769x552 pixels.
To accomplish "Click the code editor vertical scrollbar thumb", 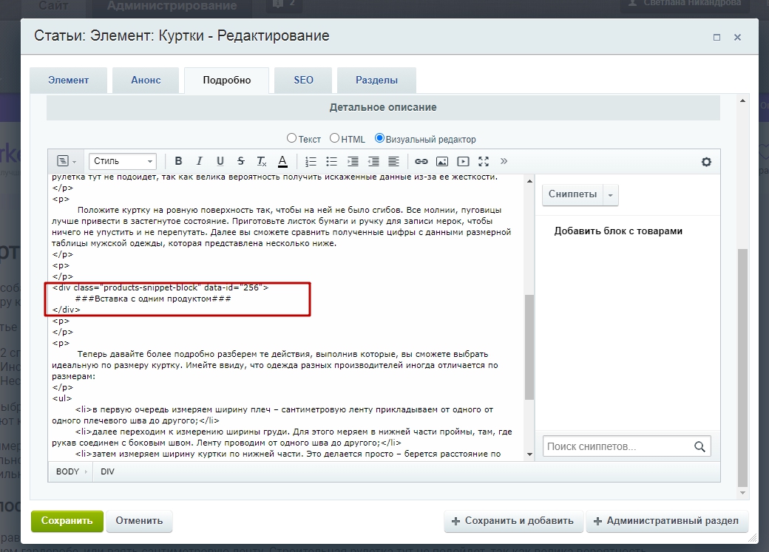I will tap(529, 347).
